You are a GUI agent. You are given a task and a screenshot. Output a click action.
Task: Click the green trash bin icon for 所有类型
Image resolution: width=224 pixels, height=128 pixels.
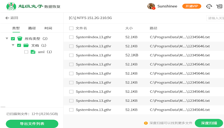click(20, 38)
